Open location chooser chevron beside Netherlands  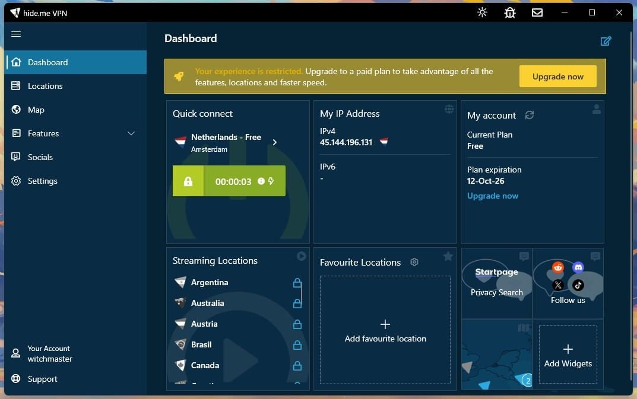(275, 142)
